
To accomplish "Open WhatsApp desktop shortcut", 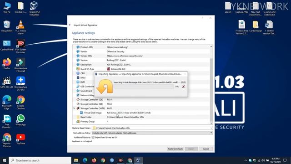I will click(20, 120).
